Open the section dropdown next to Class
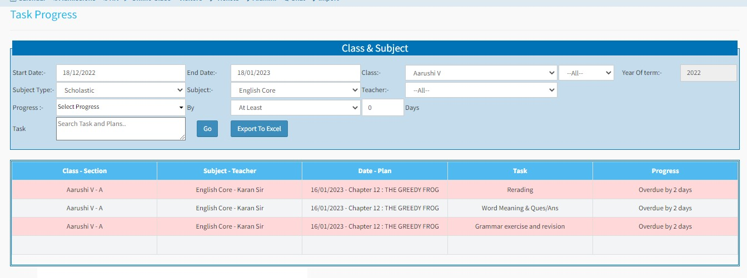 pyautogui.click(x=586, y=73)
